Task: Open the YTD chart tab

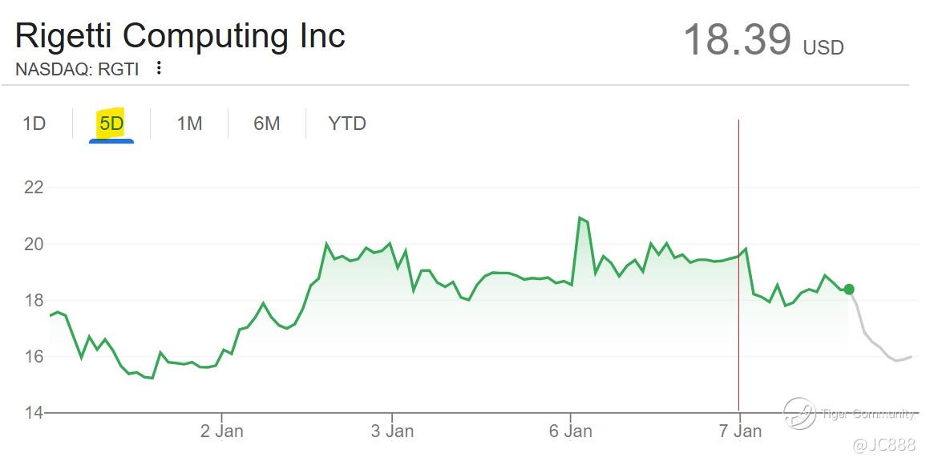Action: [347, 124]
